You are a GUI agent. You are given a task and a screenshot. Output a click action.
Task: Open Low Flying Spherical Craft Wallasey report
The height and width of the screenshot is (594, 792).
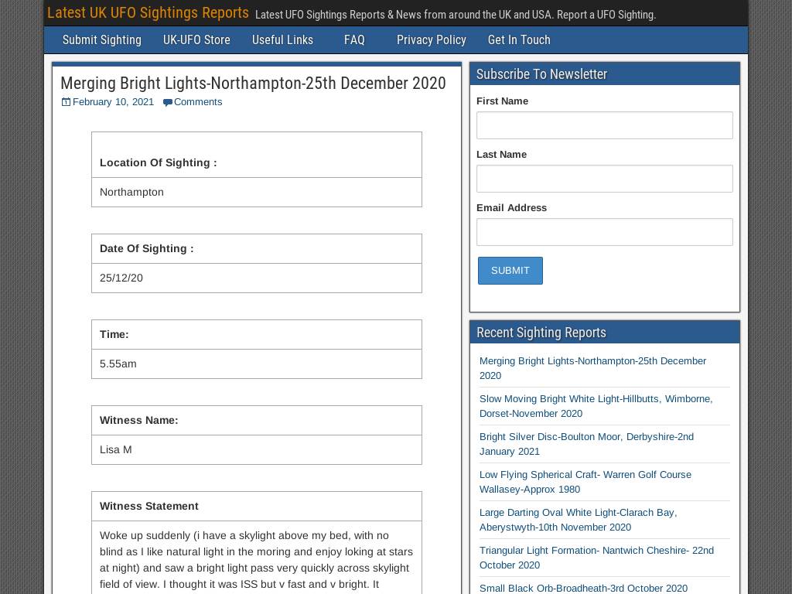click(585, 482)
